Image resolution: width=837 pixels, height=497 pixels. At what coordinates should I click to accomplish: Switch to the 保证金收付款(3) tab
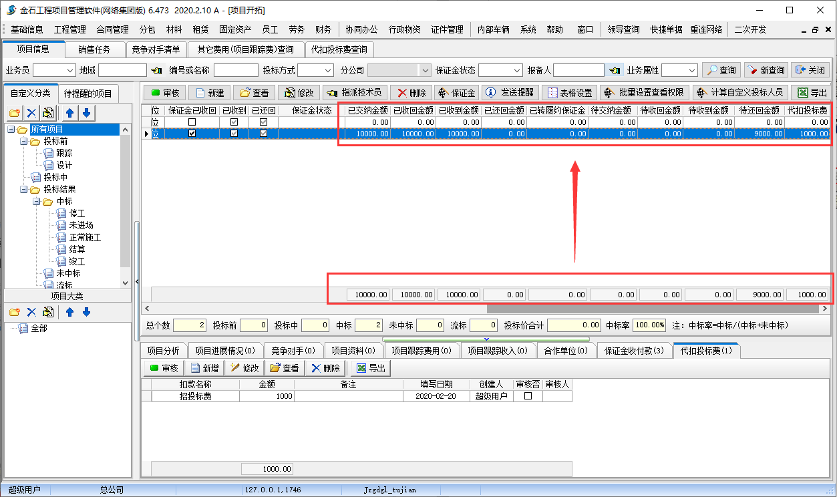point(634,351)
